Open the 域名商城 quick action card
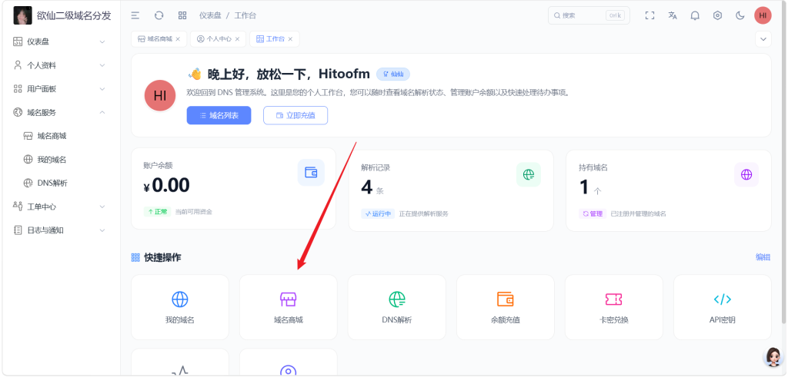 click(x=288, y=307)
